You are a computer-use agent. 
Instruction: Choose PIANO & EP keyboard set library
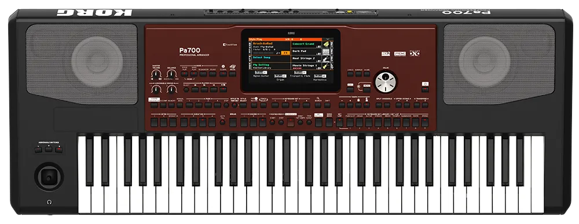point(350,122)
